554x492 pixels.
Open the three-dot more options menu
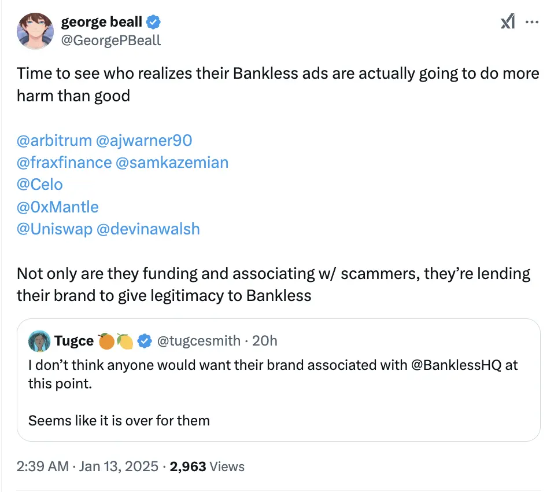click(531, 22)
